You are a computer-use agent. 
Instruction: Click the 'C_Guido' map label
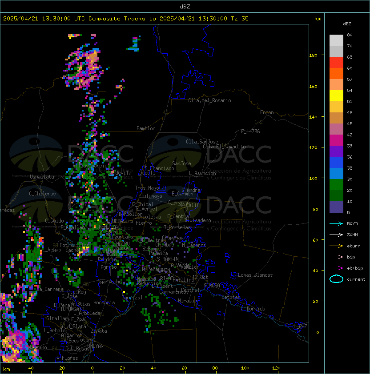[54, 221]
